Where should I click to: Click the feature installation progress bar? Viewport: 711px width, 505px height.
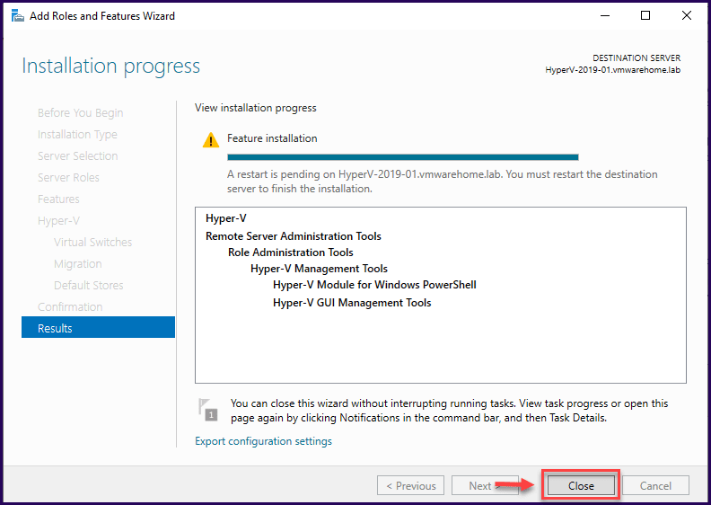click(x=403, y=157)
